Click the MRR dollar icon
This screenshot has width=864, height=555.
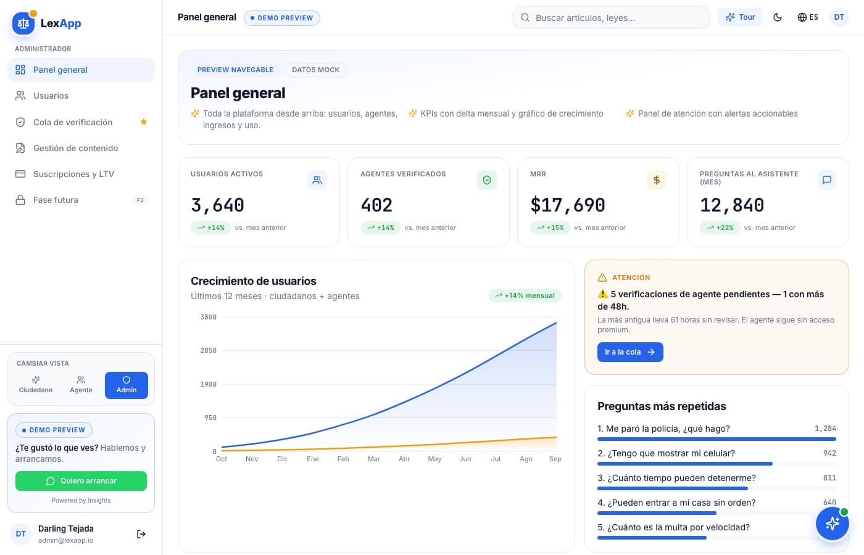click(657, 180)
